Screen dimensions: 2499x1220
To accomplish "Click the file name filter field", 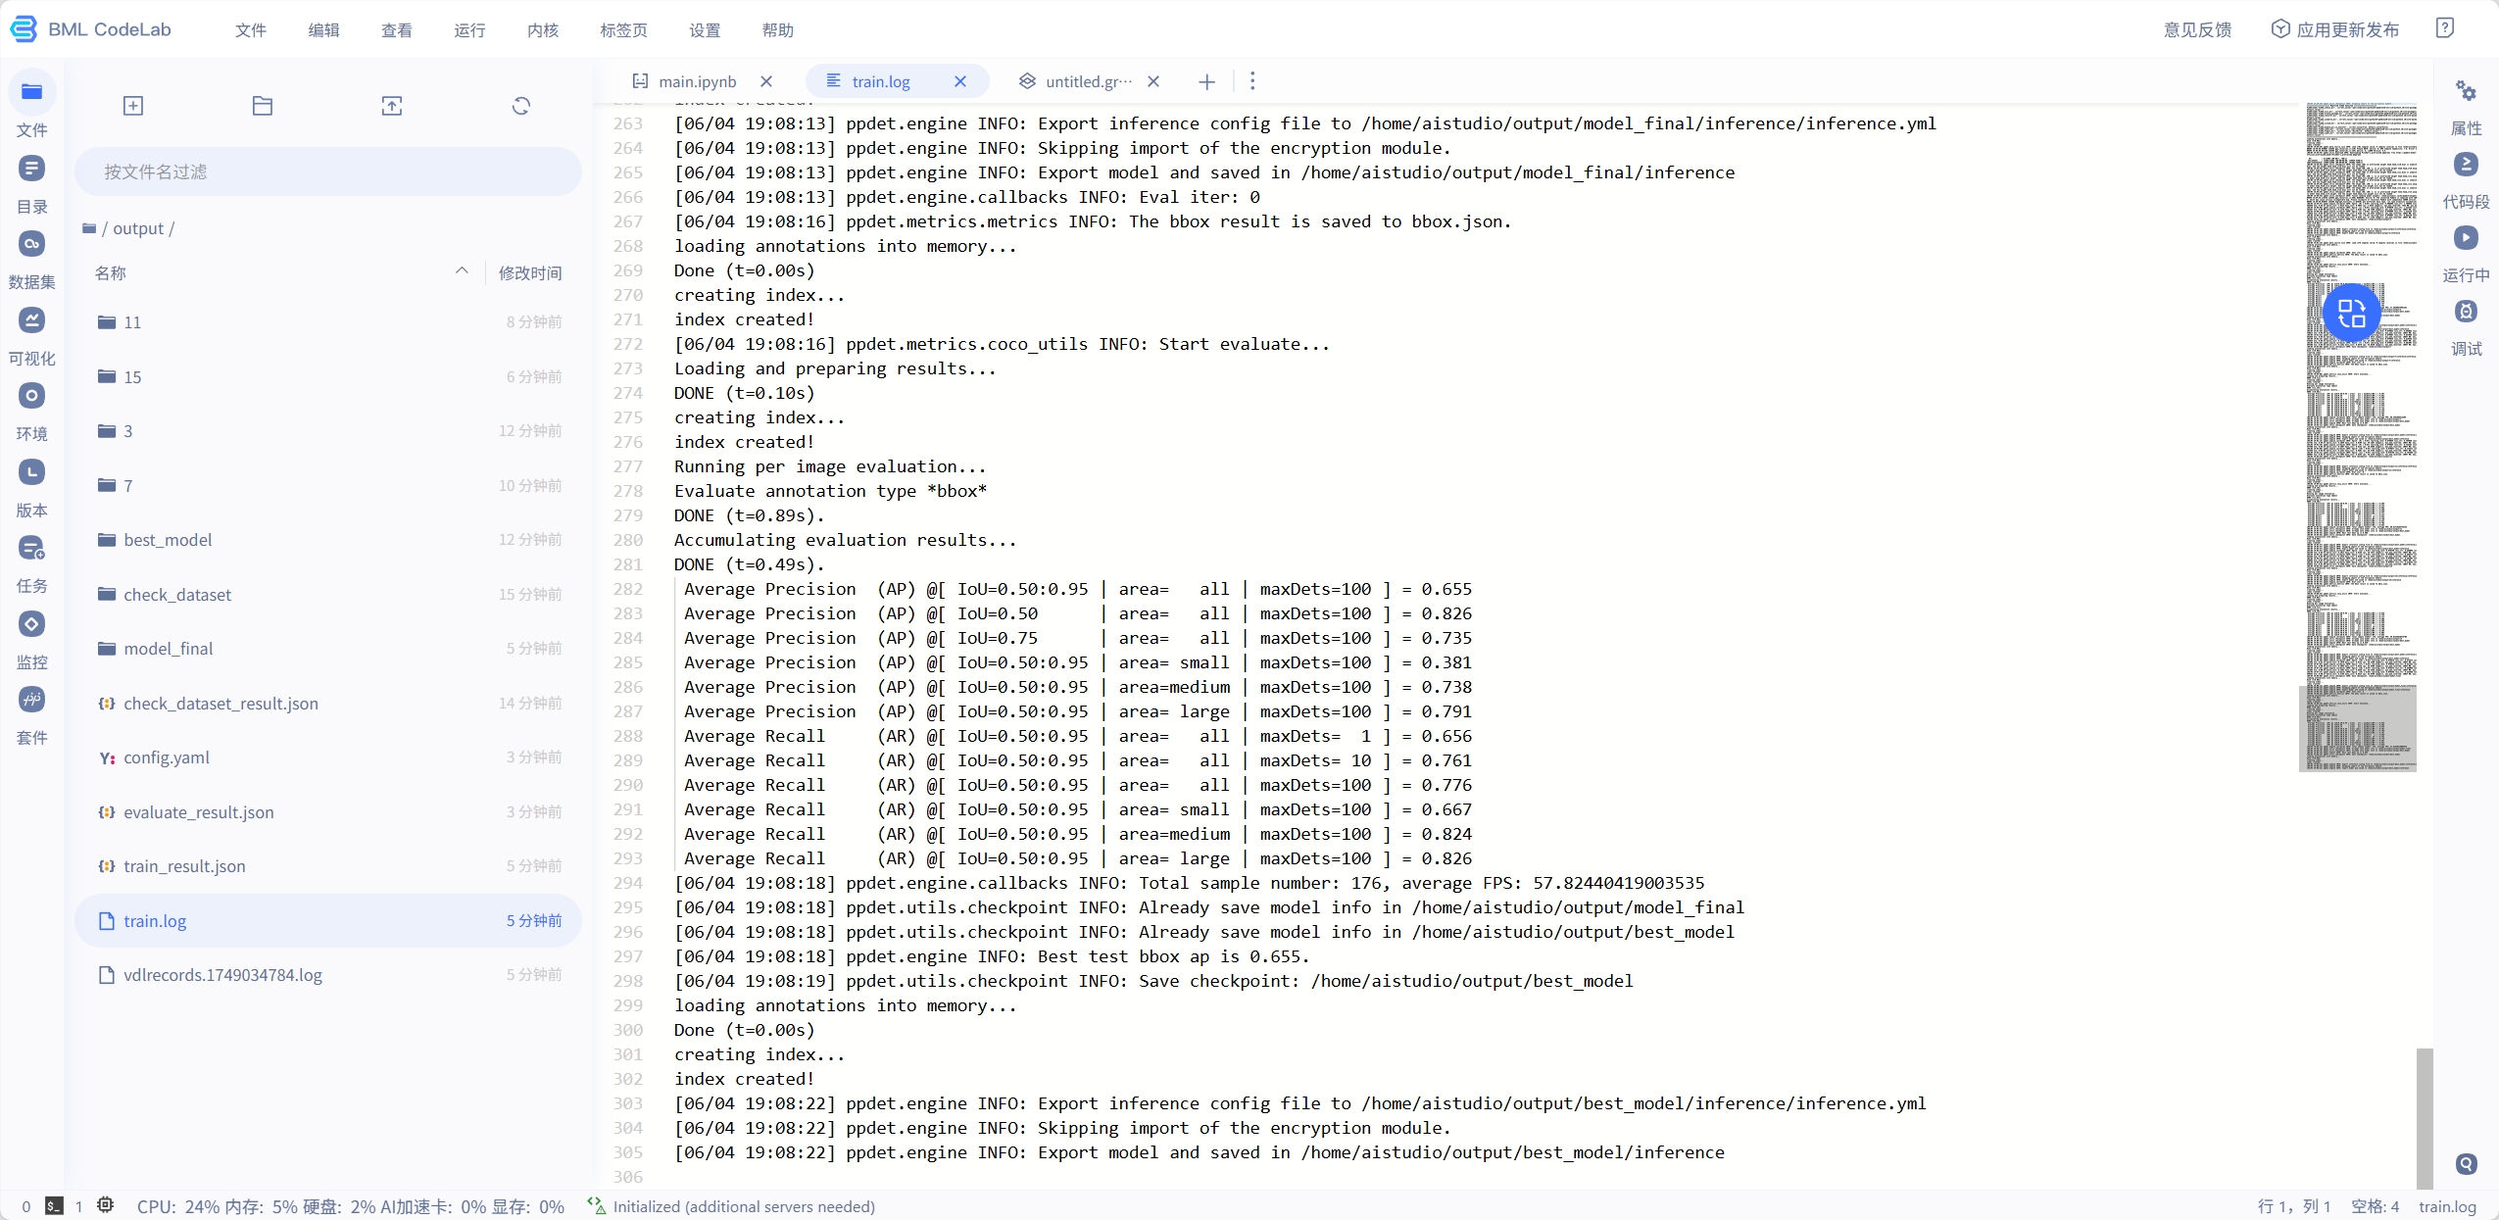I will coord(328,171).
